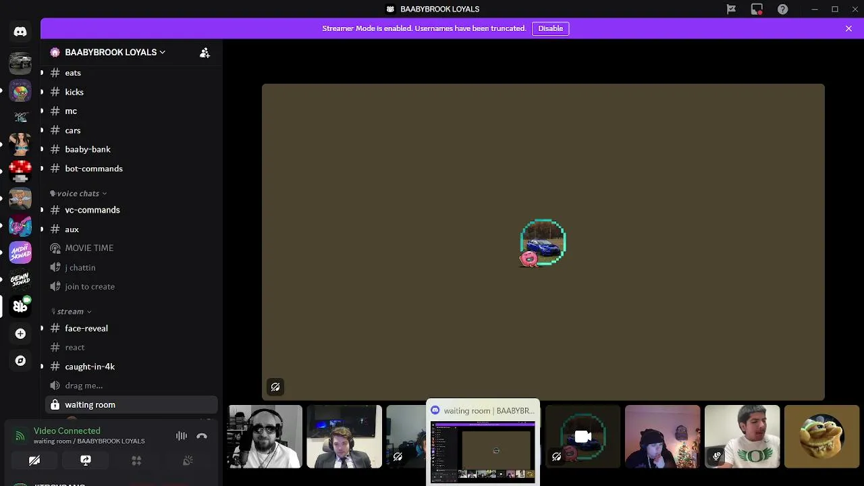
Task: Open the flag checkmark icon in title bar
Action: point(731,9)
